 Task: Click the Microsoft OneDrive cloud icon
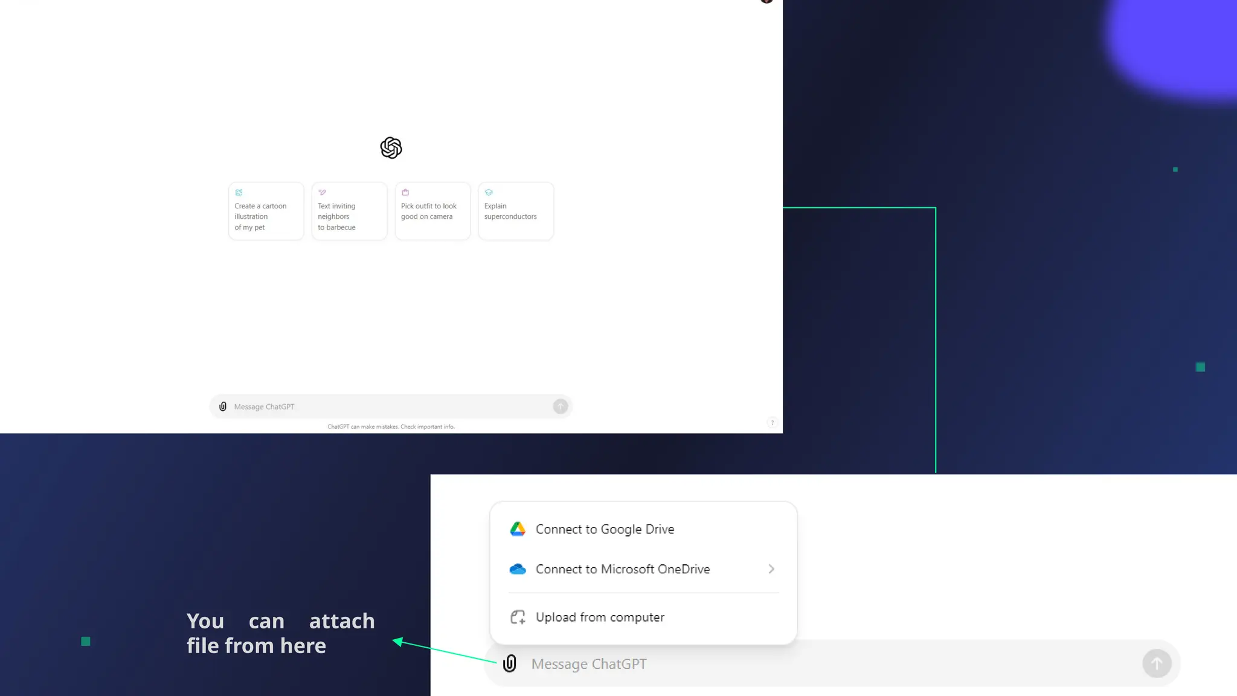[x=518, y=569]
